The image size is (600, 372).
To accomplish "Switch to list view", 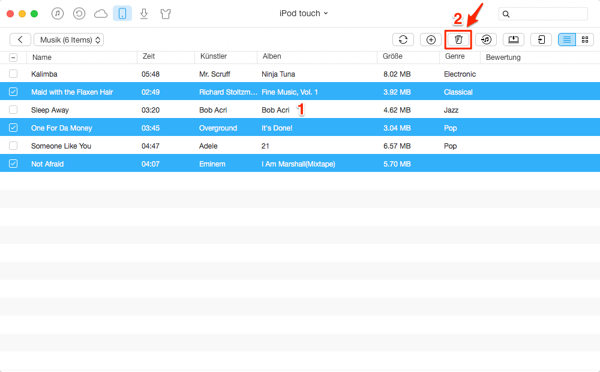I will [567, 40].
